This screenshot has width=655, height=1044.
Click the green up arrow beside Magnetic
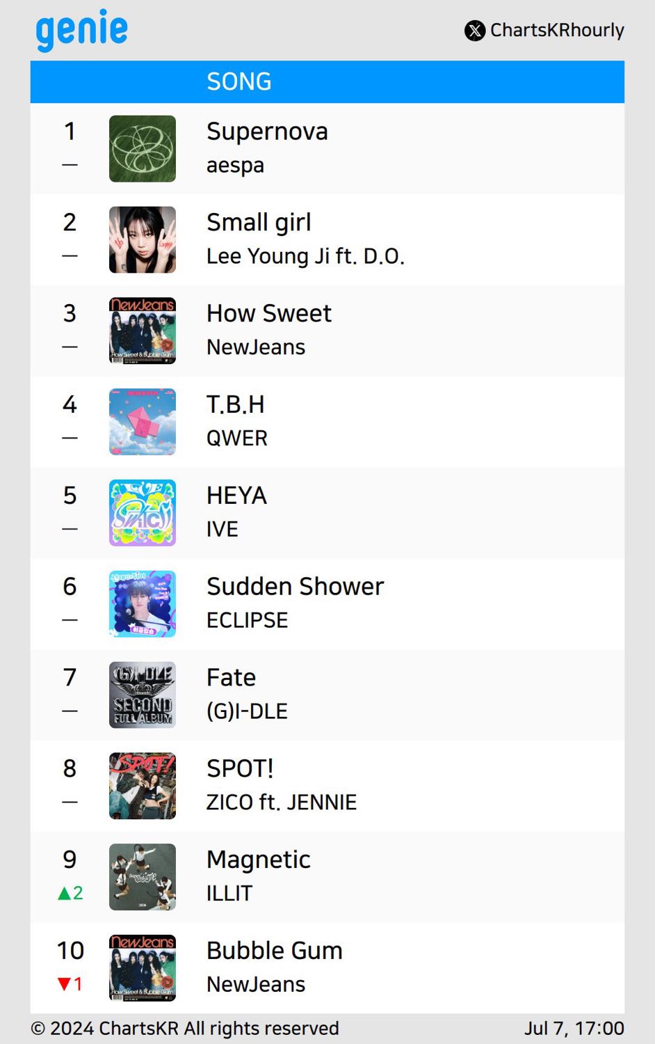click(65, 893)
